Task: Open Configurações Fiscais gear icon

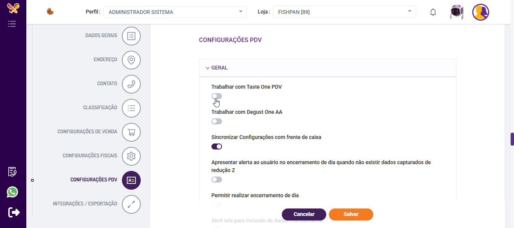Action: (x=131, y=156)
